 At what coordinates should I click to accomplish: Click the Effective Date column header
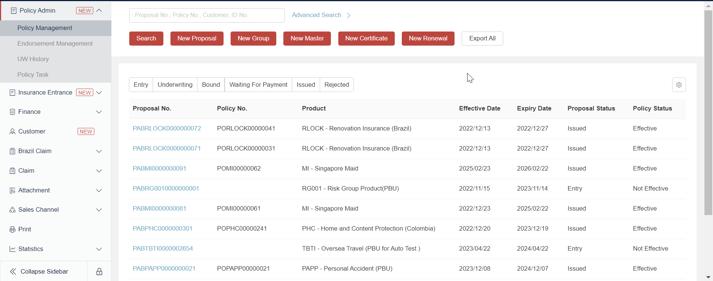pyautogui.click(x=479, y=108)
